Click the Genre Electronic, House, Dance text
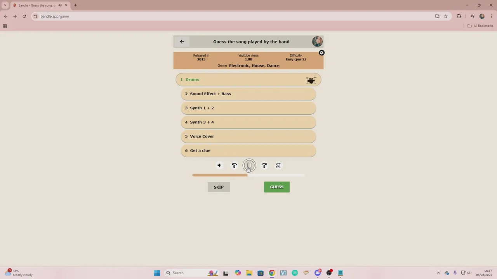This screenshot has height=279, width=497. tap(248, 65)
